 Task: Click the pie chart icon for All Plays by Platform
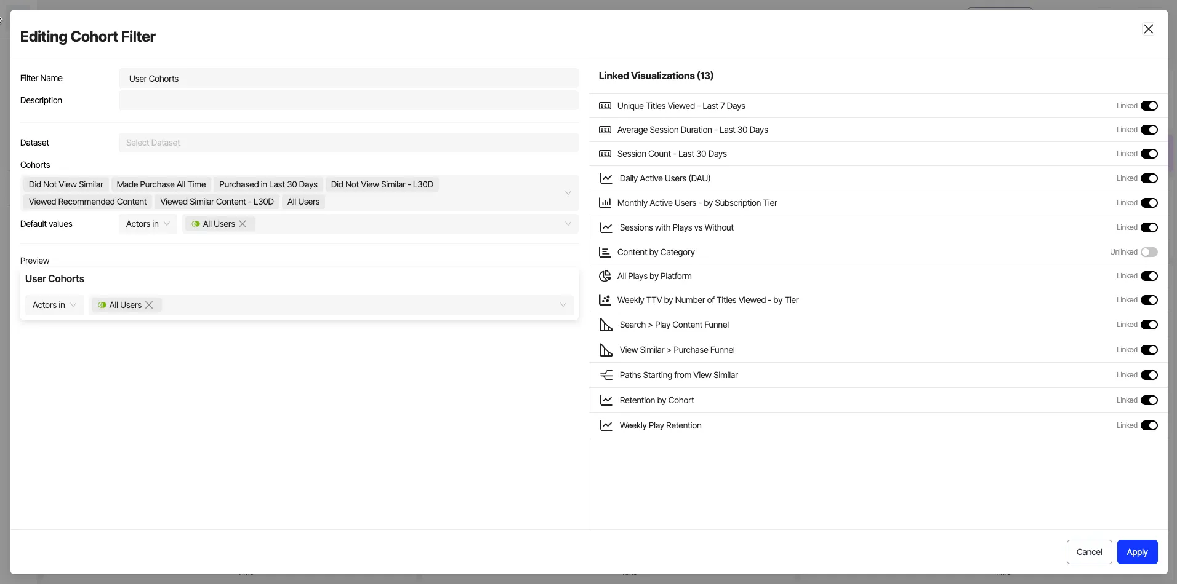pyautogui.click(x=605, y=276)
